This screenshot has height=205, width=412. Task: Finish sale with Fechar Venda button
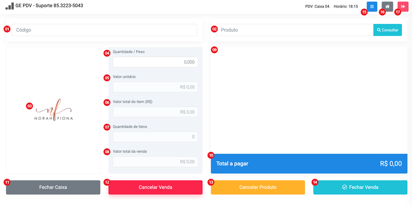coord(360,187)
